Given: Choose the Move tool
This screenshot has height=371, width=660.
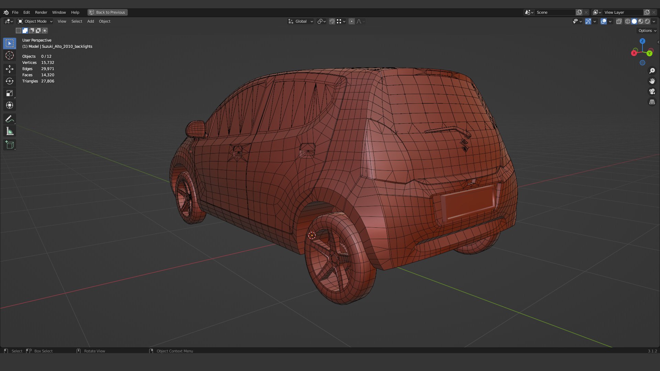Looking at the screenshot, I should click(10, 69).
